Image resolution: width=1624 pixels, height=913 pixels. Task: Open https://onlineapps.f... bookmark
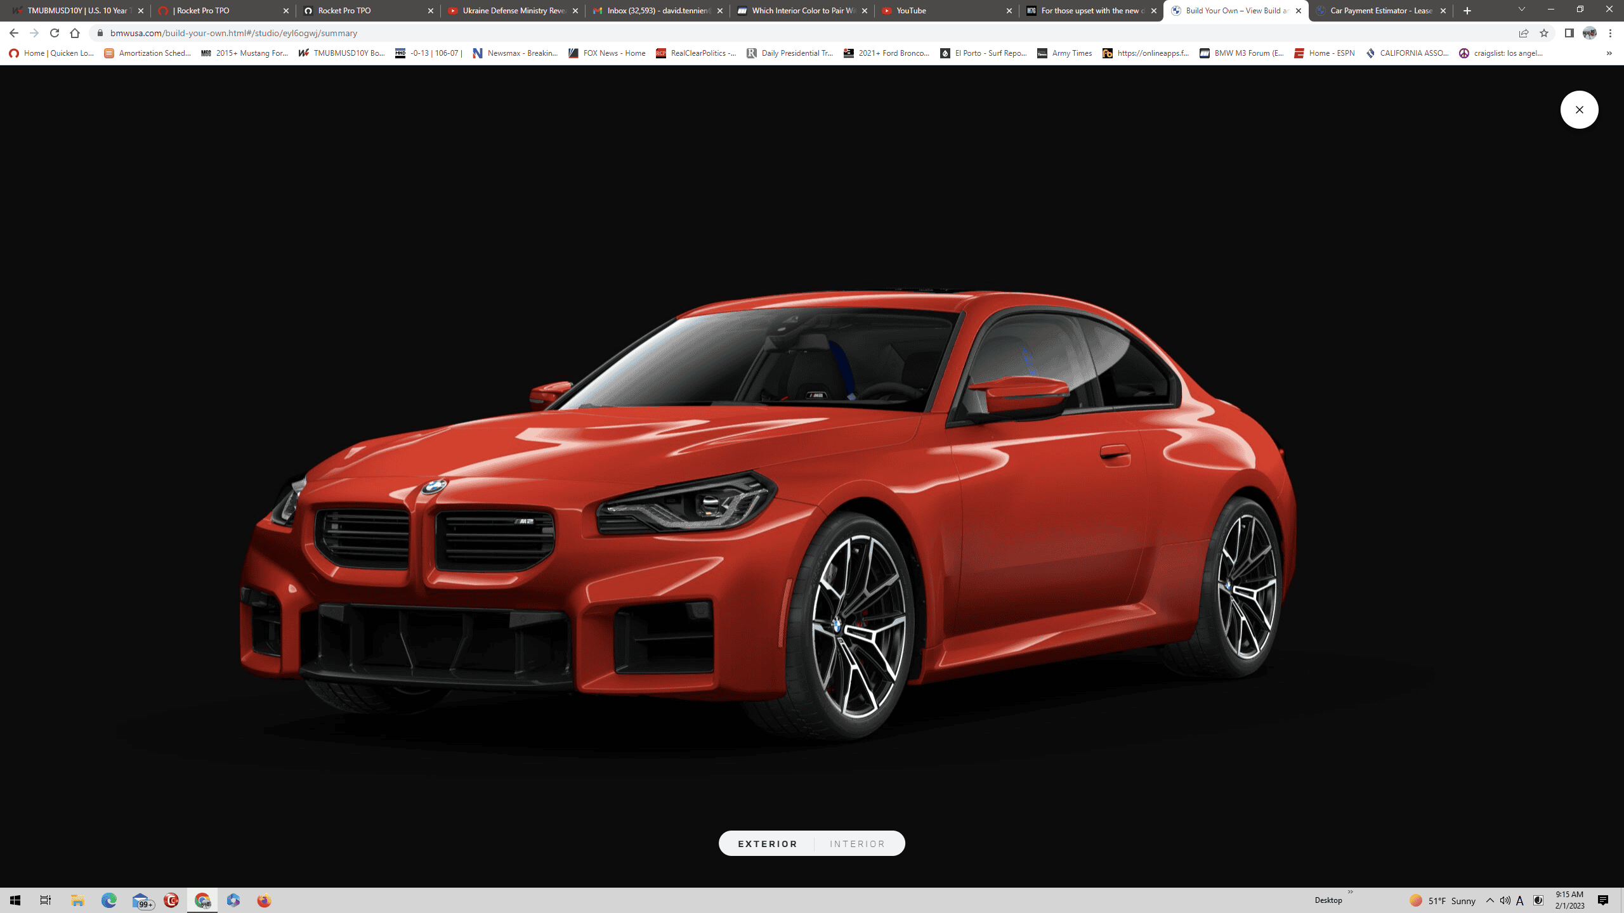pyautogui.click(x=1146, y=53)
